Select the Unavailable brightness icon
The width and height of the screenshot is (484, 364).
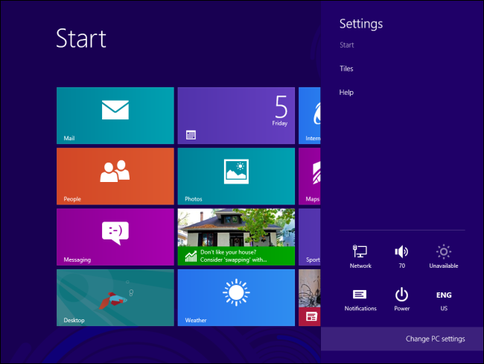[444, 256]
